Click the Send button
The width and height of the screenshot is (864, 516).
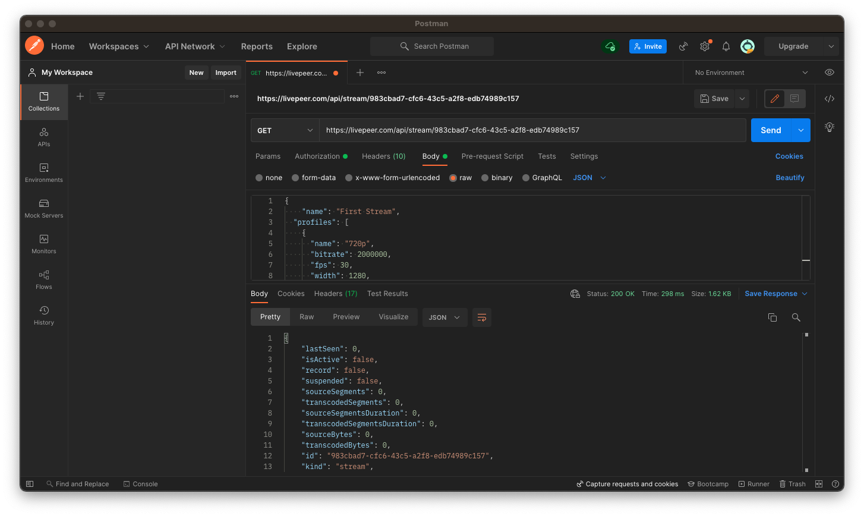[x=771, y=130]
